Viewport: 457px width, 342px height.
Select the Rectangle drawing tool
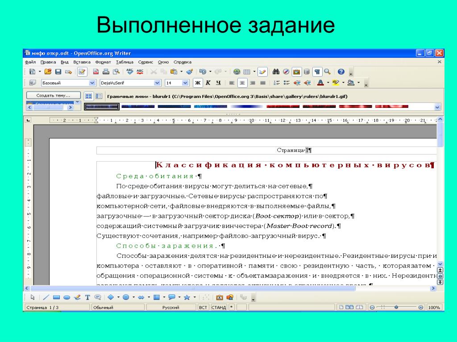pos(56,297)
